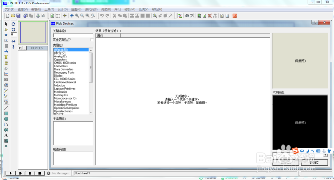
Task: Select the 2D circle drawing tool
Action: (x=6, y=119)
